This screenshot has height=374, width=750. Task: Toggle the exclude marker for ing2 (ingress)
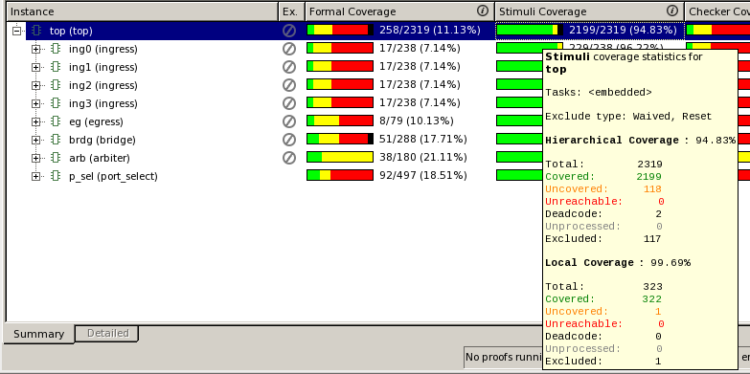[x=289, y=85]
